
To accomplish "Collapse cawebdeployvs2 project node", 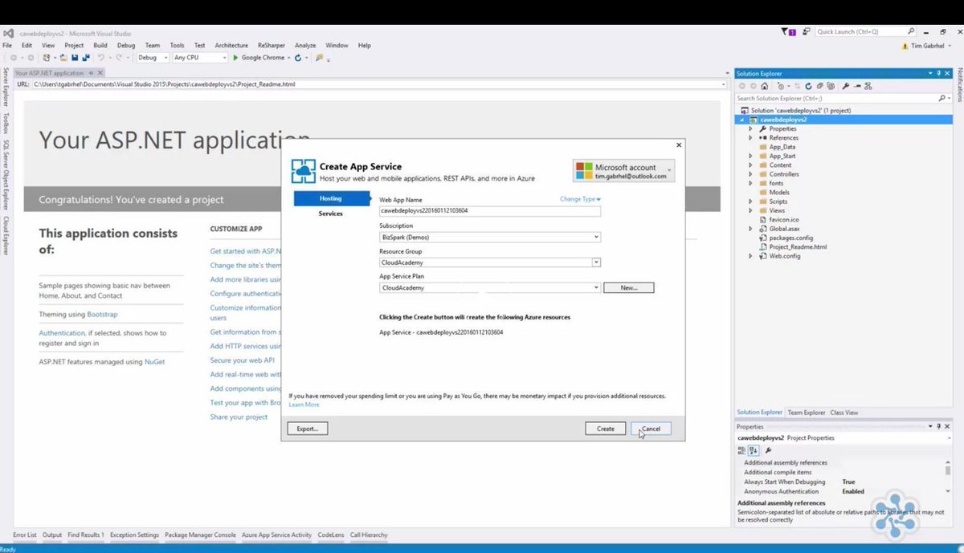I will click(x=742, y=120).
